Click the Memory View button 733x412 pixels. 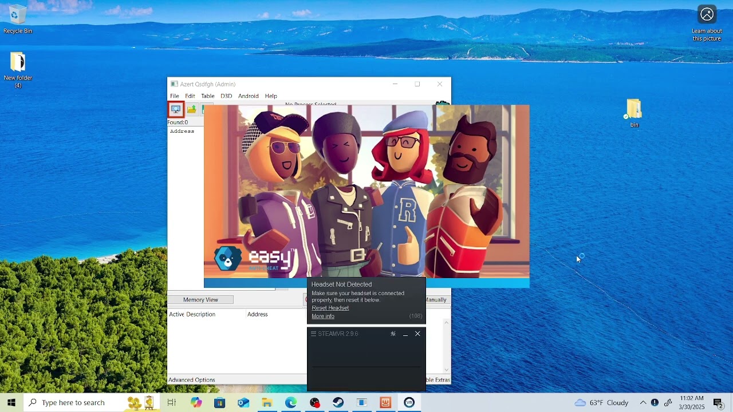pos(200,300)
